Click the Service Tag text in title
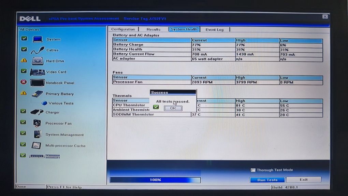 coord(145,19)
